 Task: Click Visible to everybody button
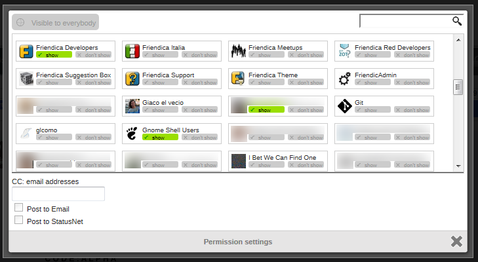56,23
